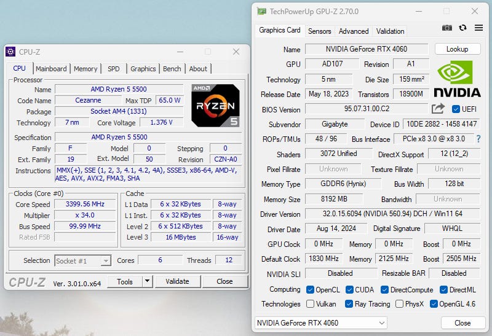492x336 pixels.
Task: Switch to the Mainboard tab
Action: coord(51,69)
